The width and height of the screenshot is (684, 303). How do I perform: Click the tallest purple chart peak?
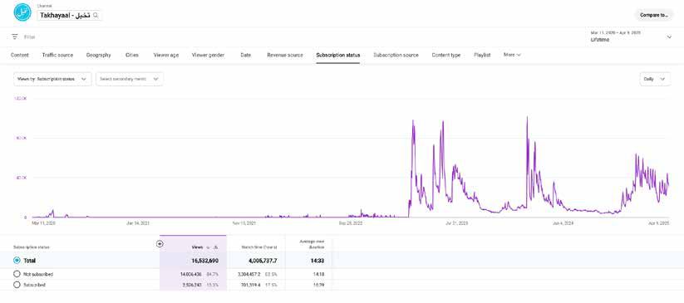tap(527, 118)
